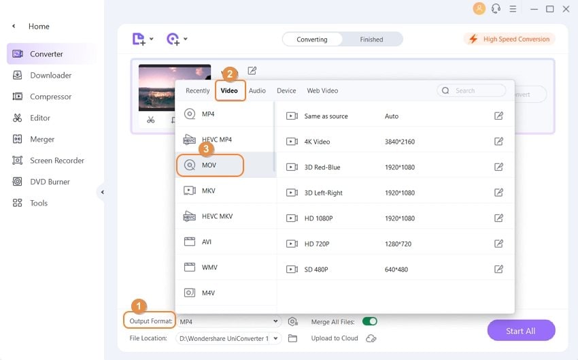This screenshot has width=578, height=360.
Task: Open the Web Video tab
Action: pyautogui.click(x=322, y=91)
